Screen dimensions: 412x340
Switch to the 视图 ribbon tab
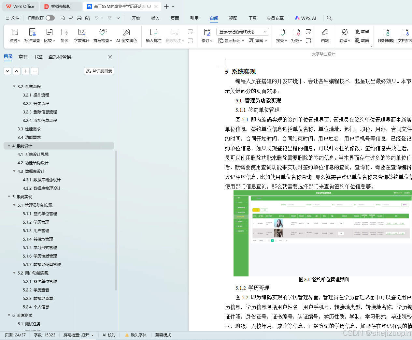[233, 18]
